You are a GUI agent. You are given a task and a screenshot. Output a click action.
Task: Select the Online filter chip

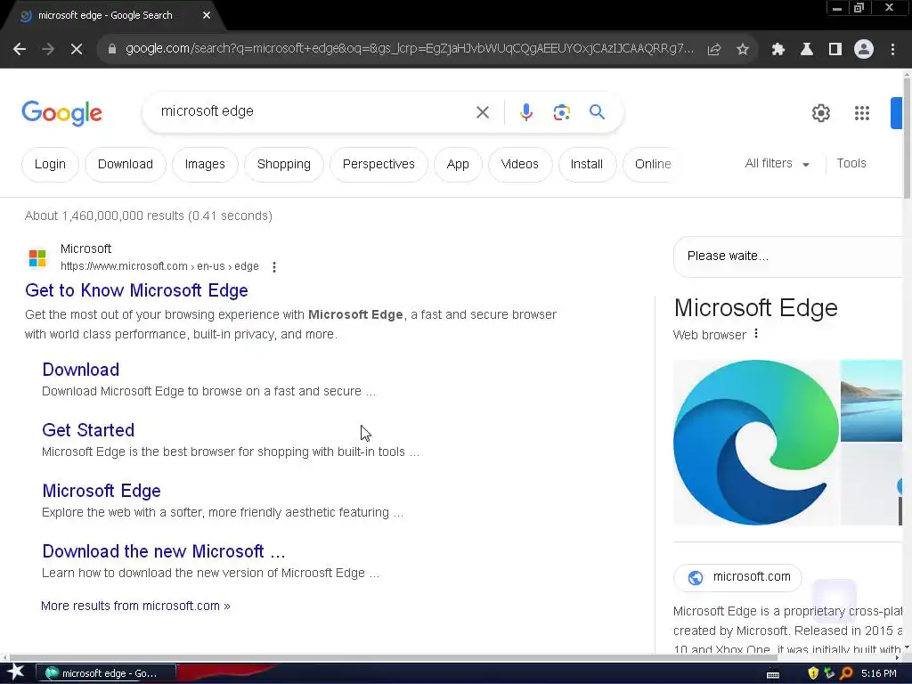[x=652, y=165]
